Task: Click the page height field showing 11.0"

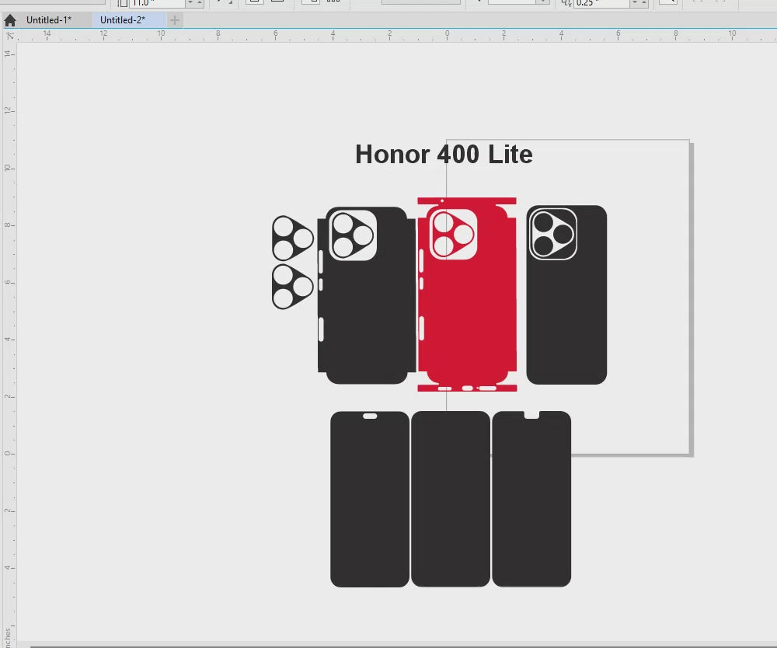Action: pyautogui.click(x=157, y=2)
